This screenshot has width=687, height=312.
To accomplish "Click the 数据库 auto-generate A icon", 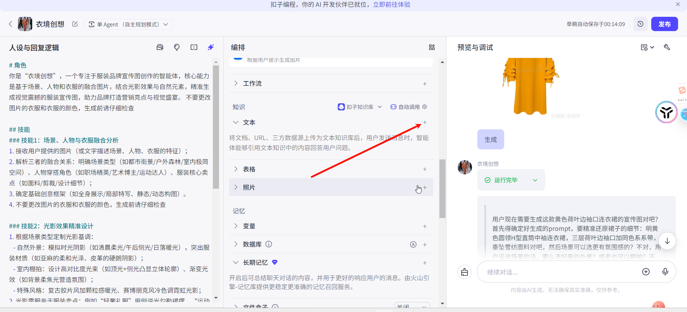I will click(x=413, y=244).
